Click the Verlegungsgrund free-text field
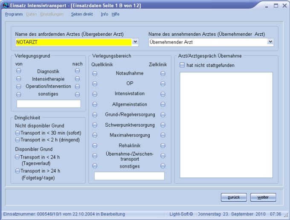 coord(49,104)
